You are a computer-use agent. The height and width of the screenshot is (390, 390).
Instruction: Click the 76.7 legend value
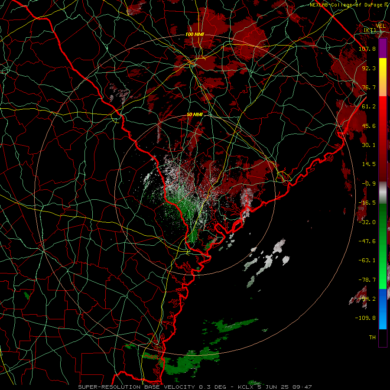point(369,87)
